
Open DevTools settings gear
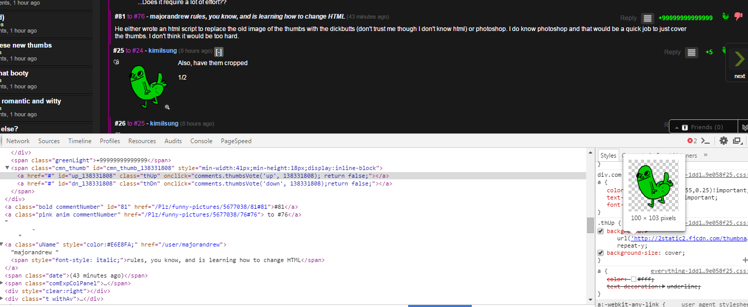click(723, 141)
